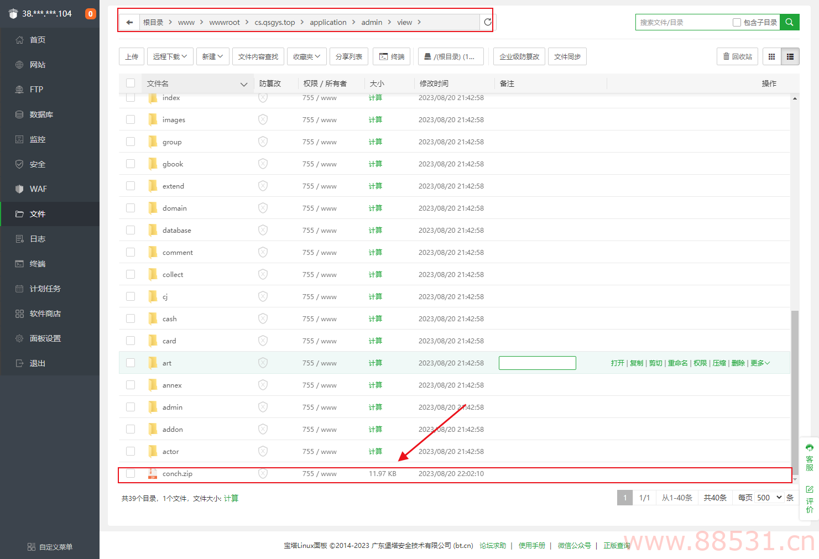Click the file content search (文件内容查找) button
The image size is (819, 559).
[x=258, y=56]
